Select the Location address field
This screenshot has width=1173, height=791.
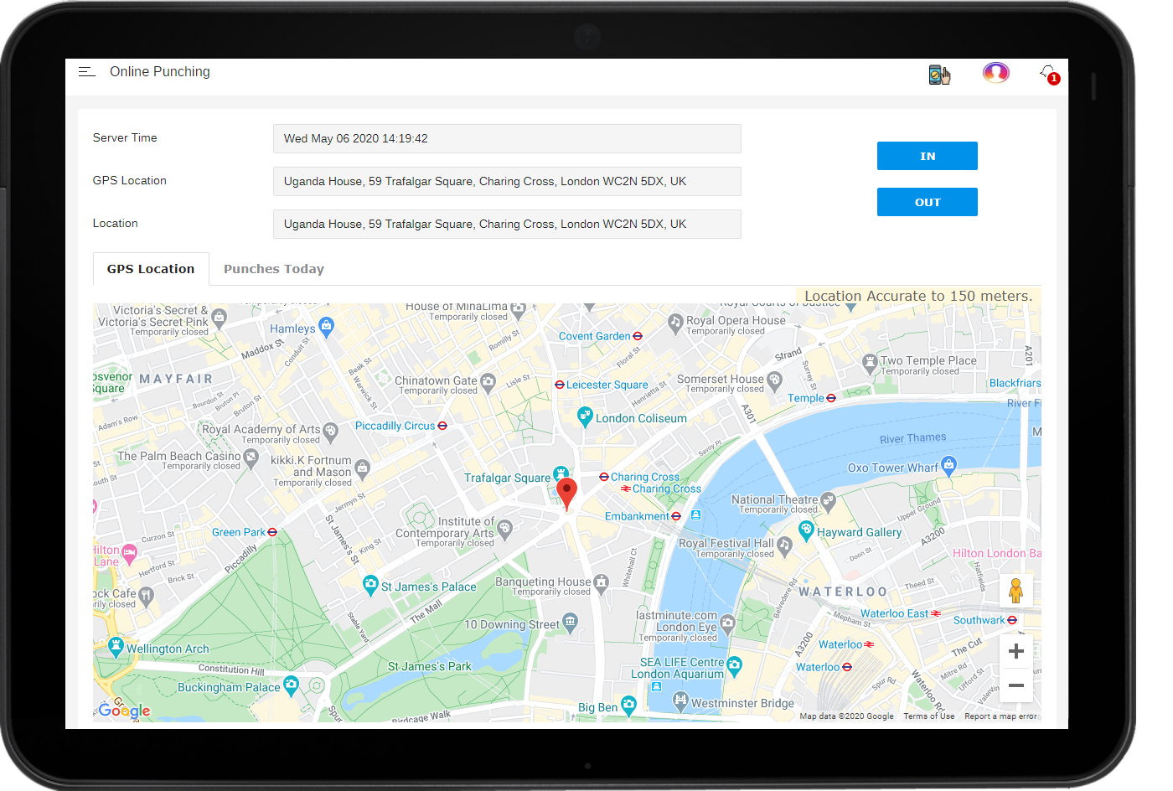[507, 224]
